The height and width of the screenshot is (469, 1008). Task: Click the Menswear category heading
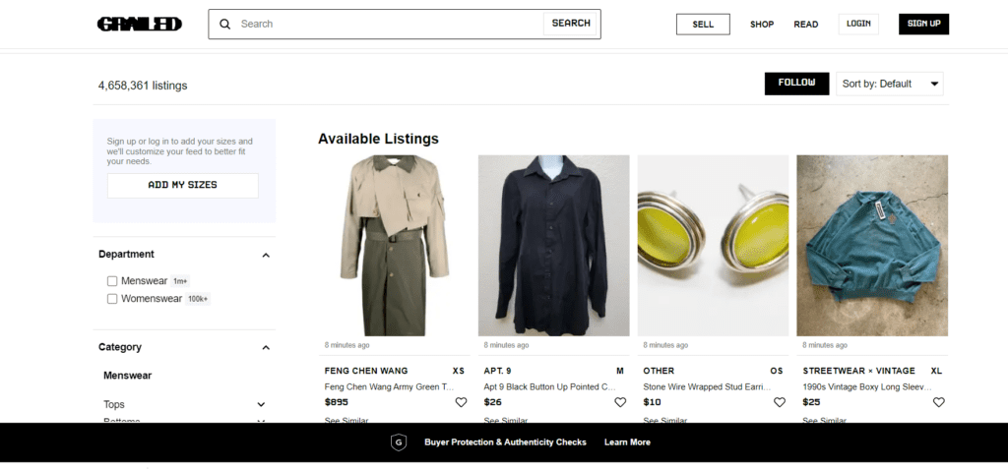tap(127, 376)
